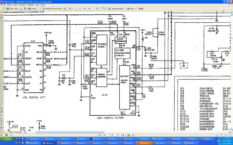Open the rotate view dropdown arrow
The width and height of the screenshot is (233, 145).
click(105, 9)
